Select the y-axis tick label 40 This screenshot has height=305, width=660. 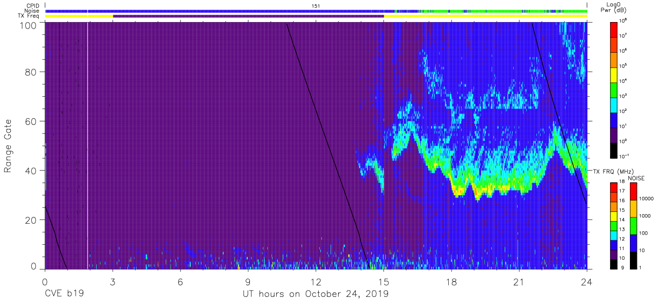[x=31, y=171]
